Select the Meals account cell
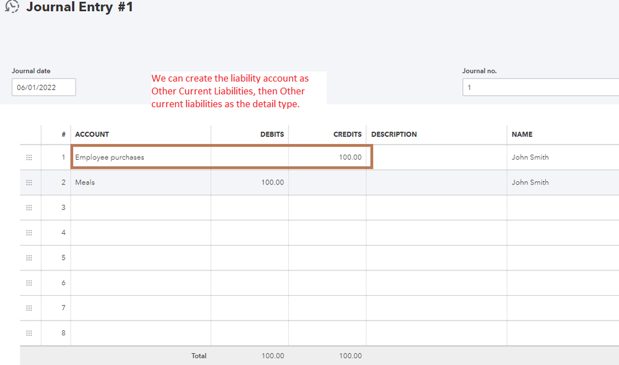The width and height of the screenshot is (619, 365). 141,182
